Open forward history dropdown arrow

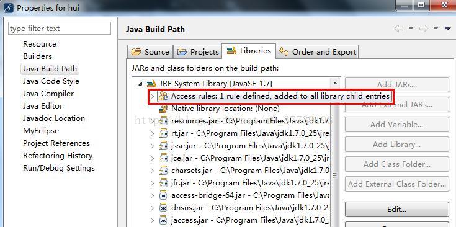tap(436, 29)
